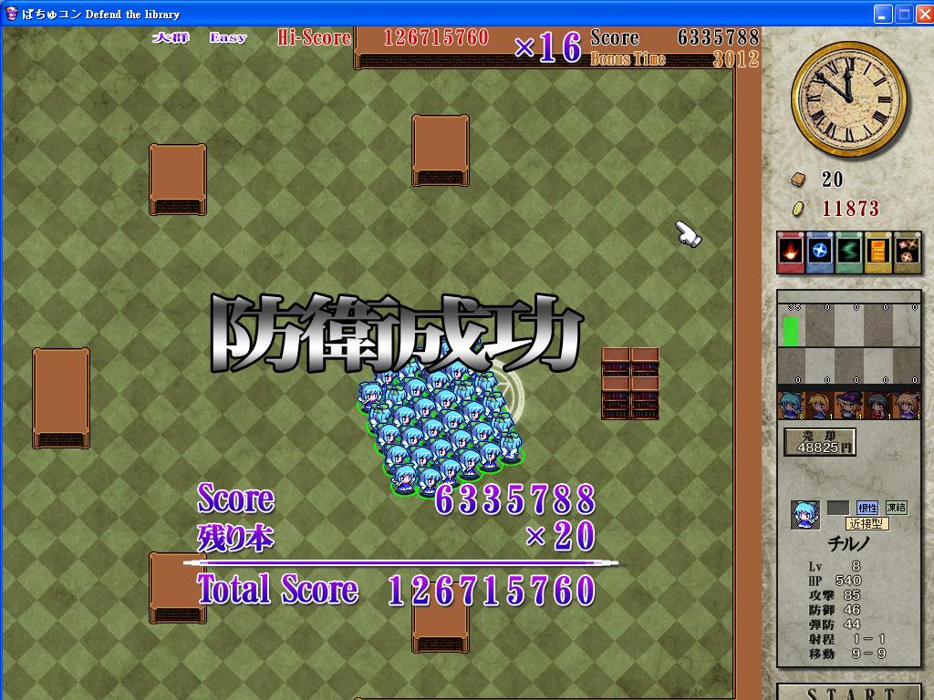Click the 近接型 unit type tag
The image size is (934, 700).
click(867, 524)
